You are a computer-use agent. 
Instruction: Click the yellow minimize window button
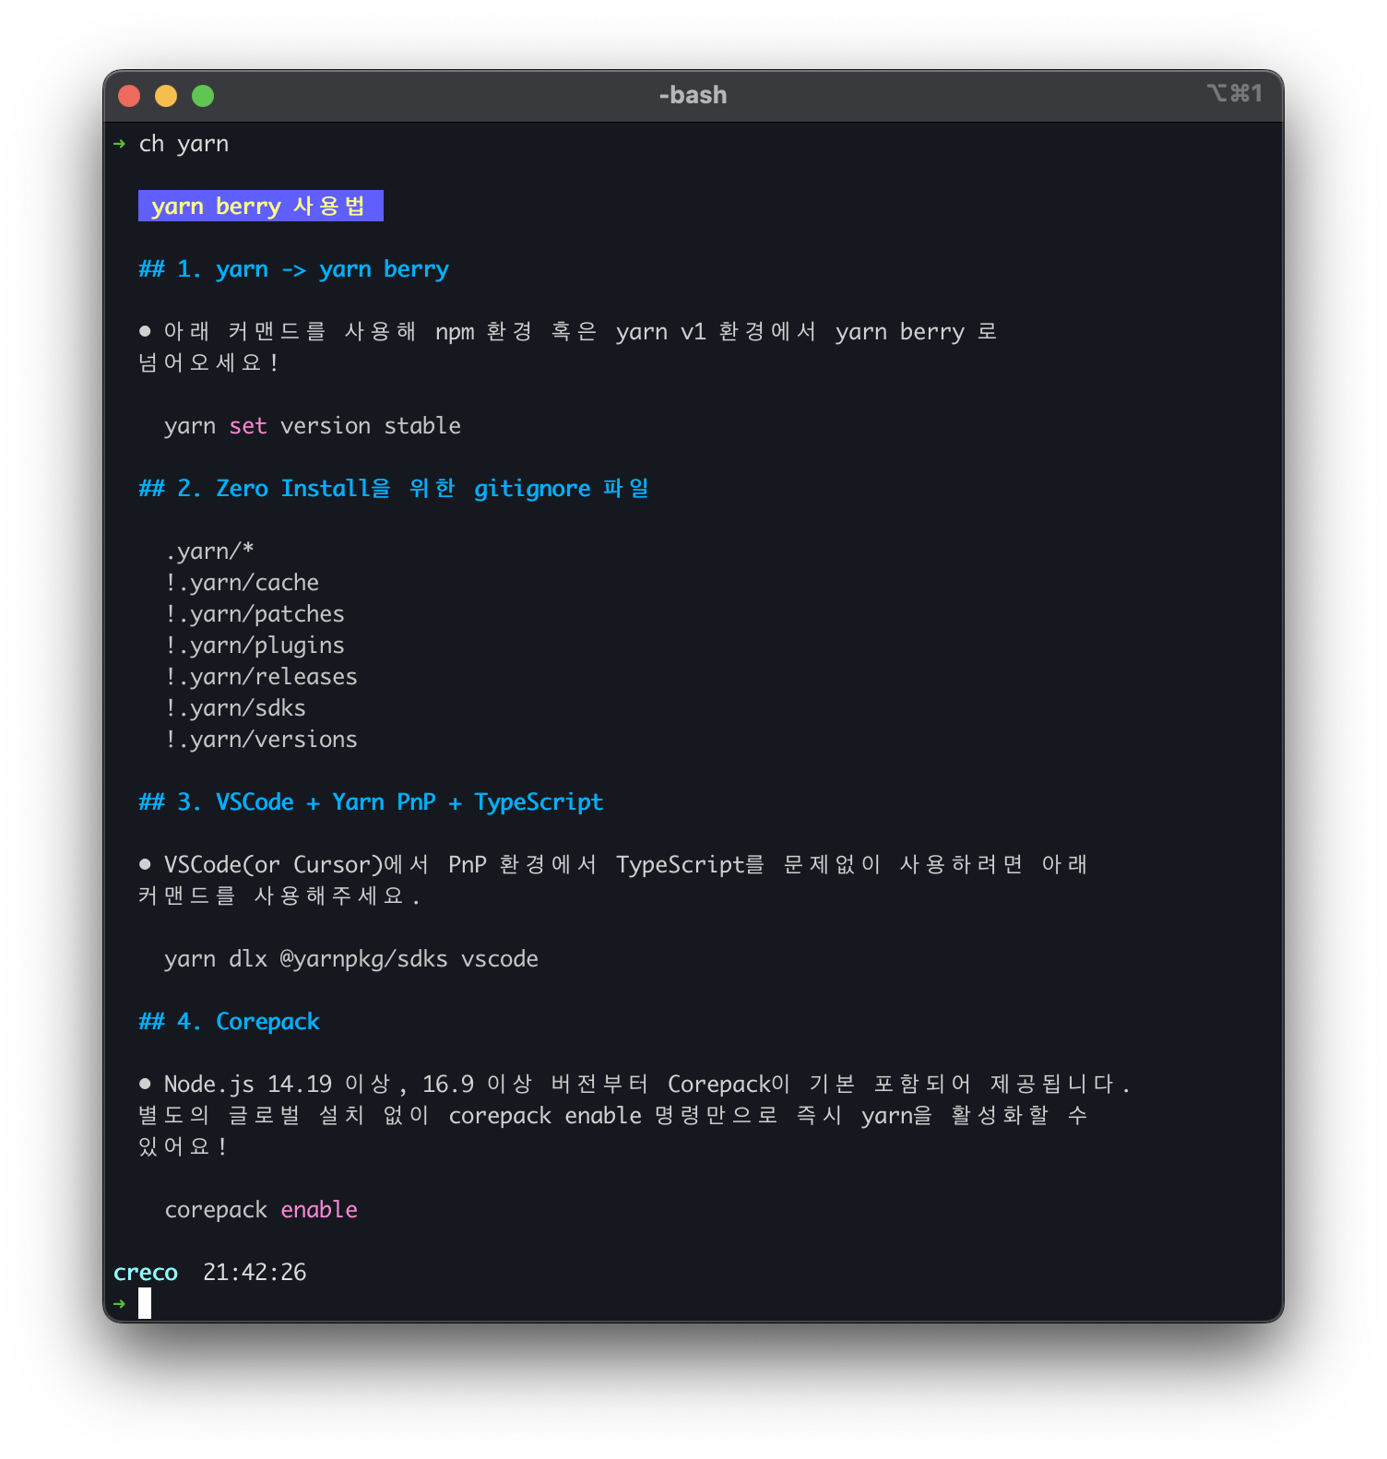click(x=166, y=96)
